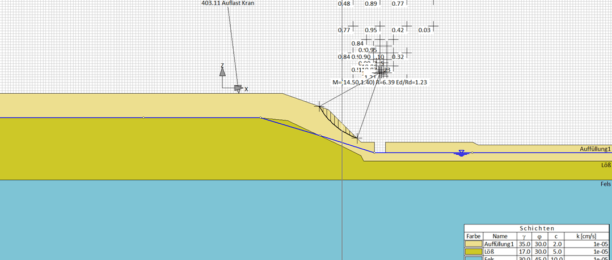This screenshot has height=260, width=612.
Task: Select the lower slip circle exit cross
Action: click(x=357, y=137)
